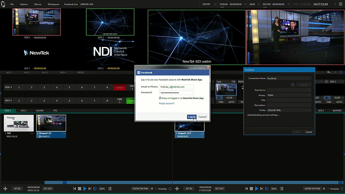Skip to previous item in DDR 1
Image resolution: width=345 pixels, height=194 pixels.
pyautogui.click(x=74, y=188)
